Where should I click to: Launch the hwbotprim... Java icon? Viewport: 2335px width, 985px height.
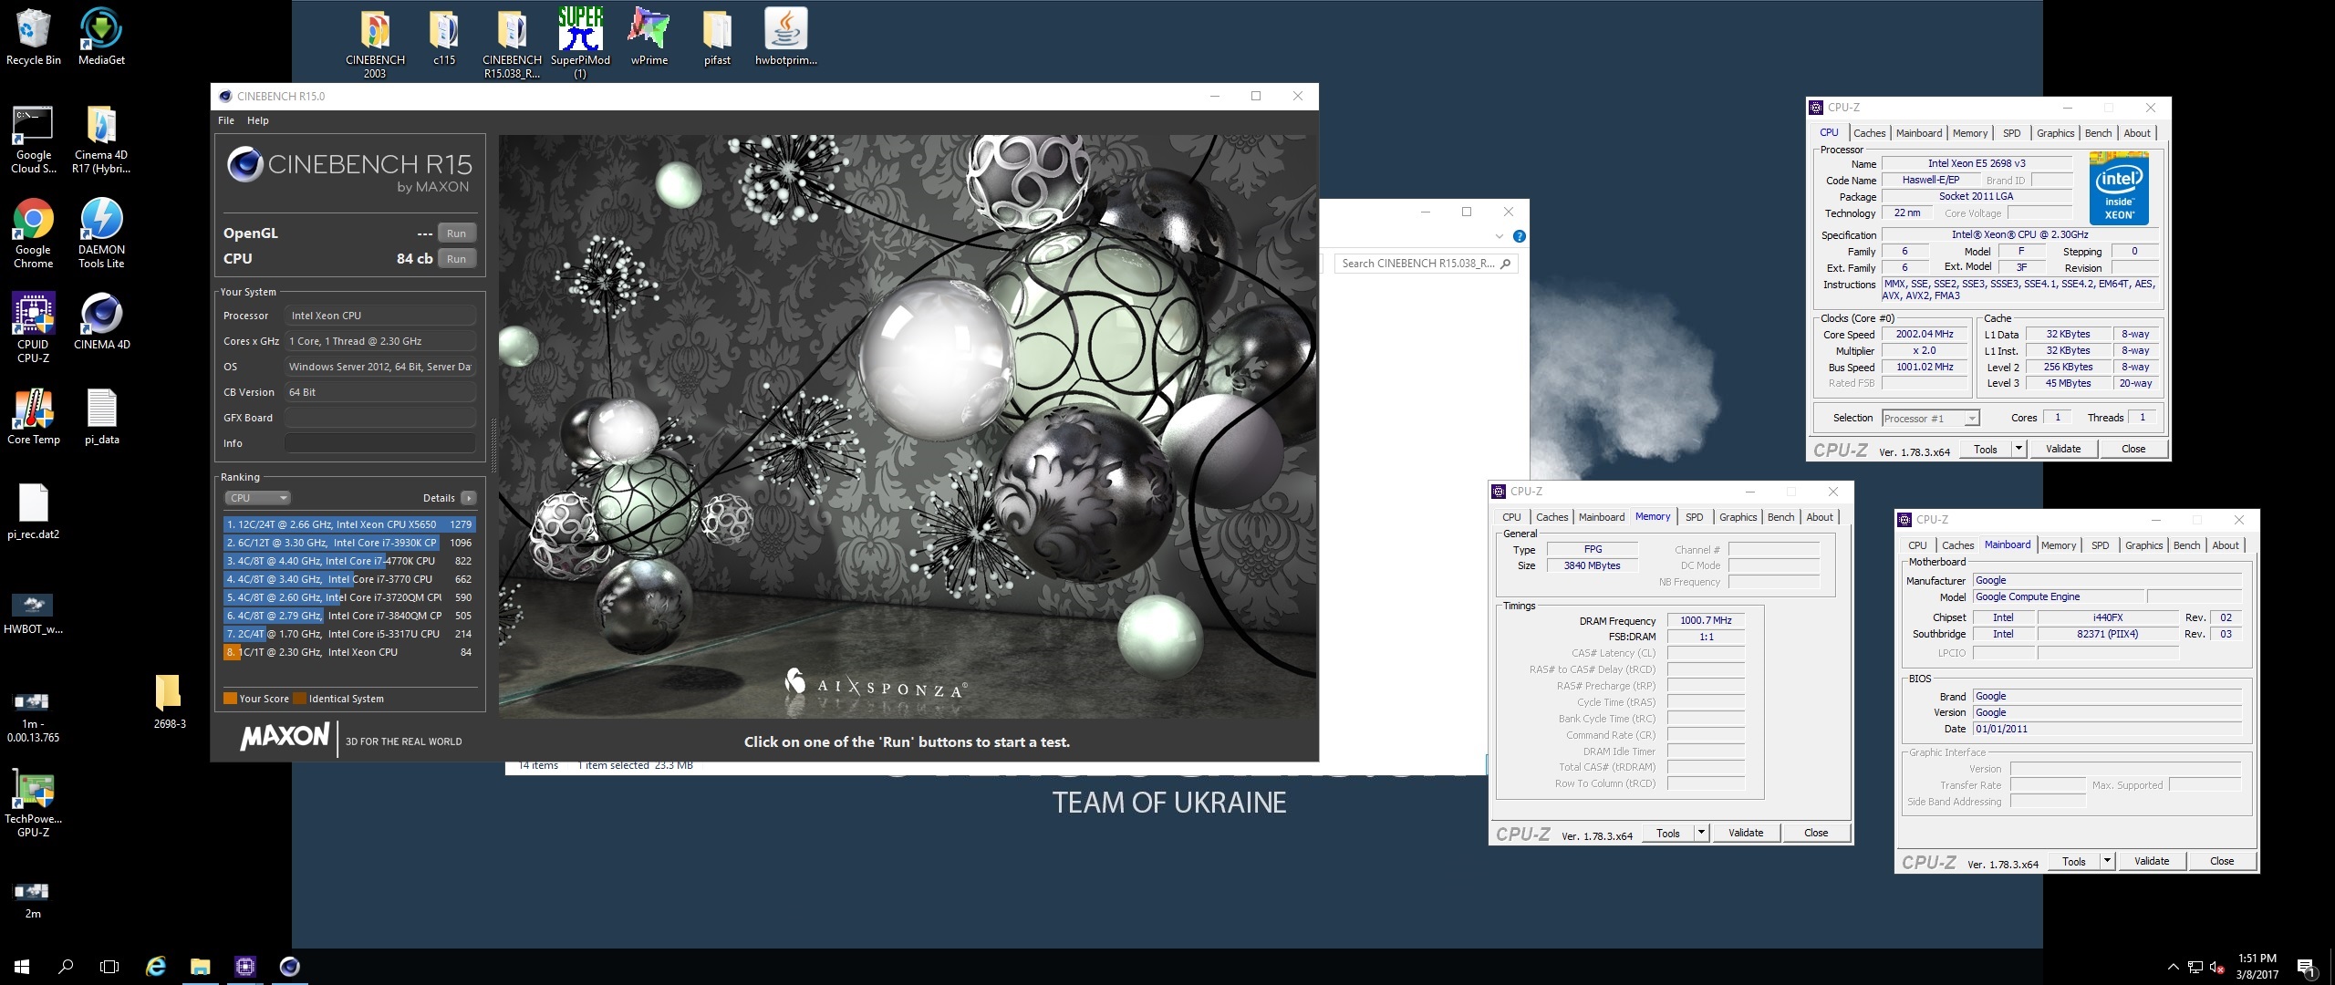coord(785,36)
